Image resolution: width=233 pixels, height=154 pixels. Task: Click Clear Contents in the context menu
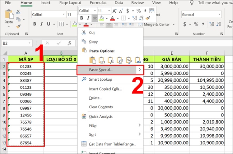(101, 107)
